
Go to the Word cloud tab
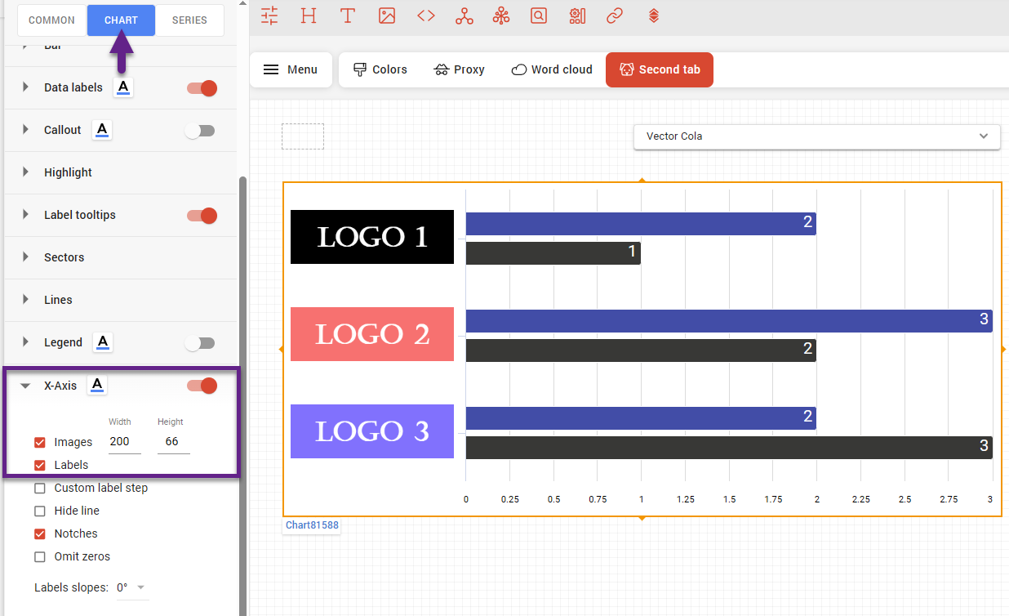pos(552,69)
